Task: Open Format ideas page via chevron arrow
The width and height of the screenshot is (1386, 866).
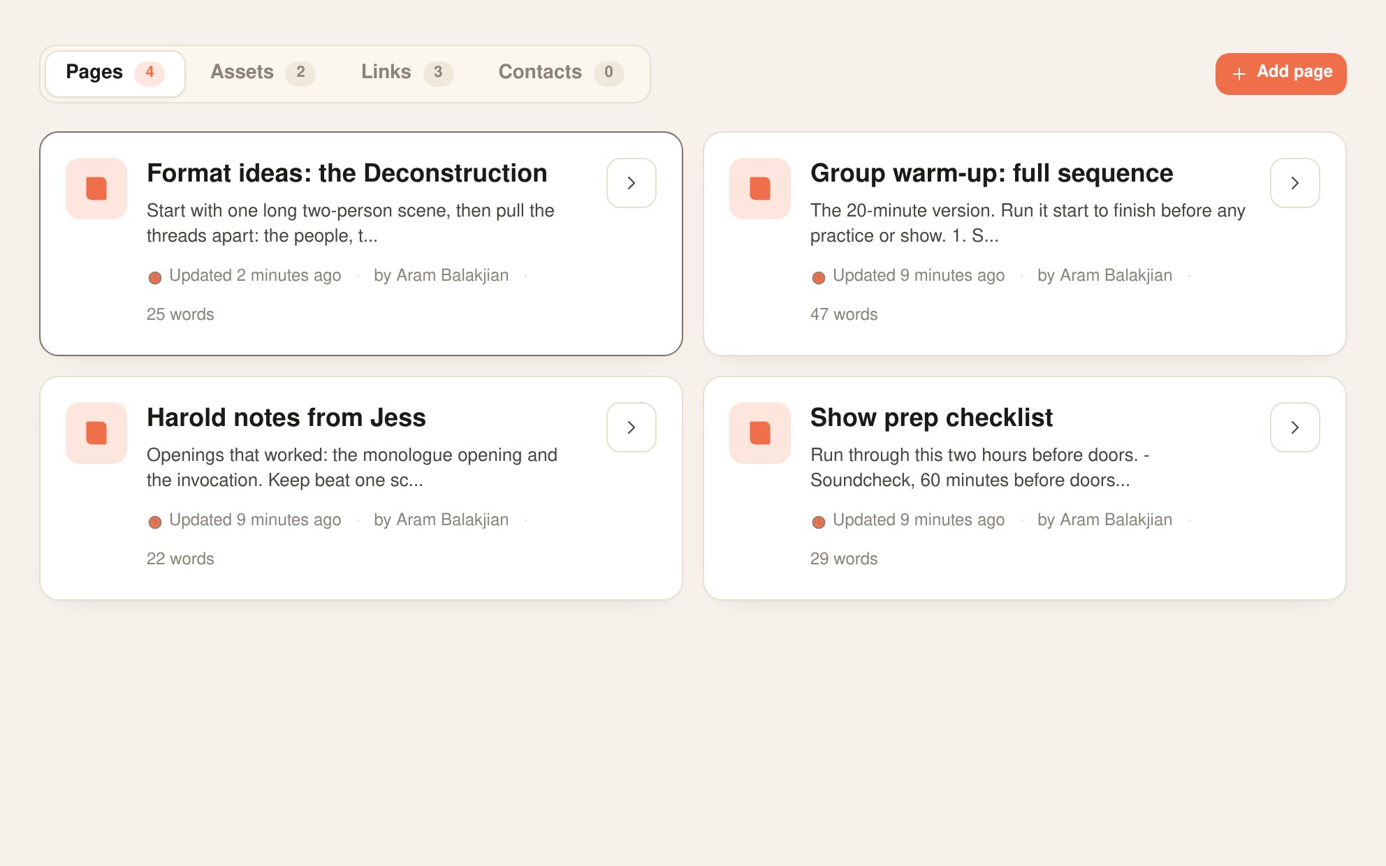Action: [x=632, y=183]
